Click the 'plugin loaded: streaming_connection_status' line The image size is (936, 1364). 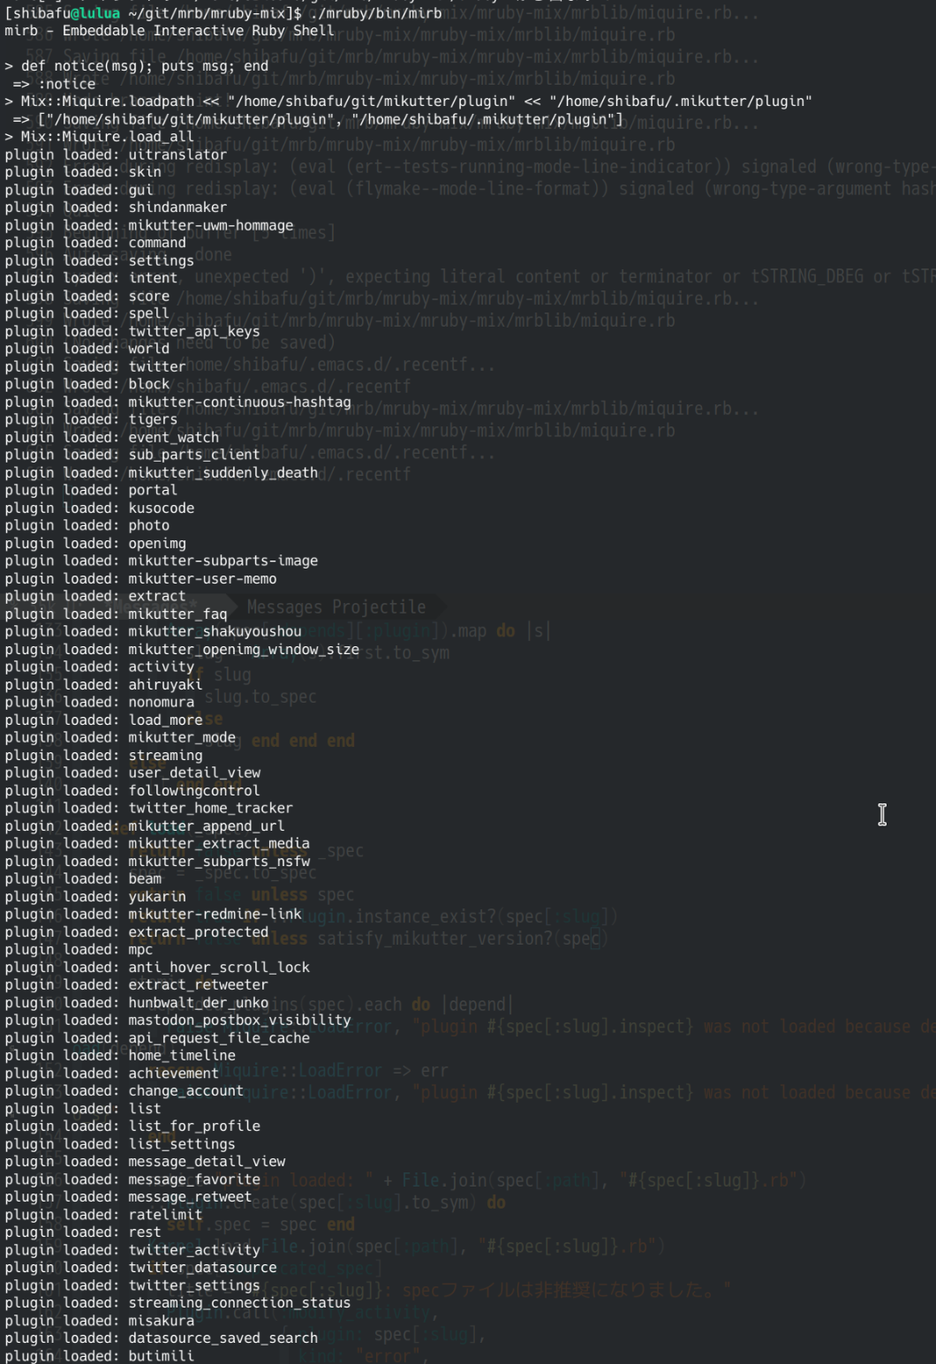click(177, 1302)
